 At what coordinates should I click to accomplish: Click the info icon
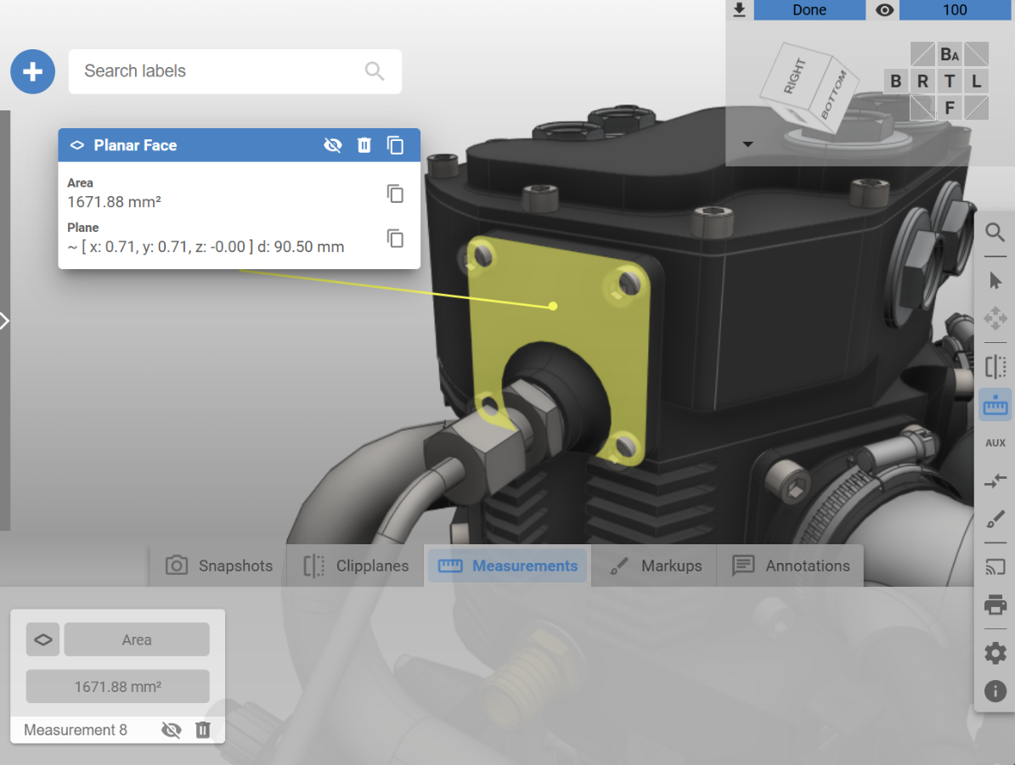click(995, 691)
